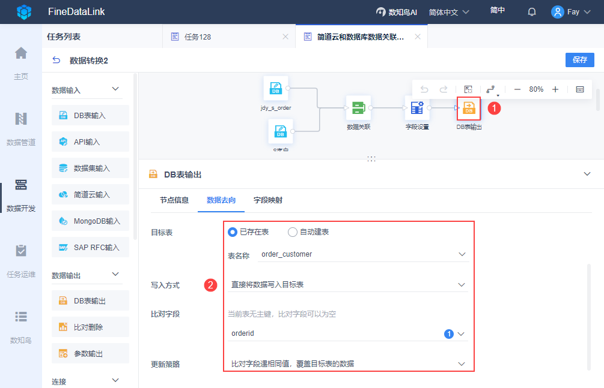The width and height of the screenshot is (604, 388).
Task: Add the 比对删除 operator
Action: 90,327
